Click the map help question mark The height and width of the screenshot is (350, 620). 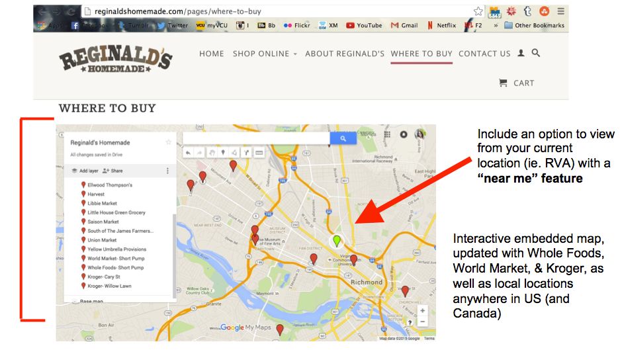click(x=410, y=323)
